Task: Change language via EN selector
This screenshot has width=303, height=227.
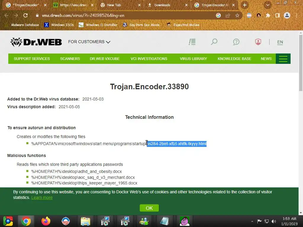Action: [x=280, y=42]
